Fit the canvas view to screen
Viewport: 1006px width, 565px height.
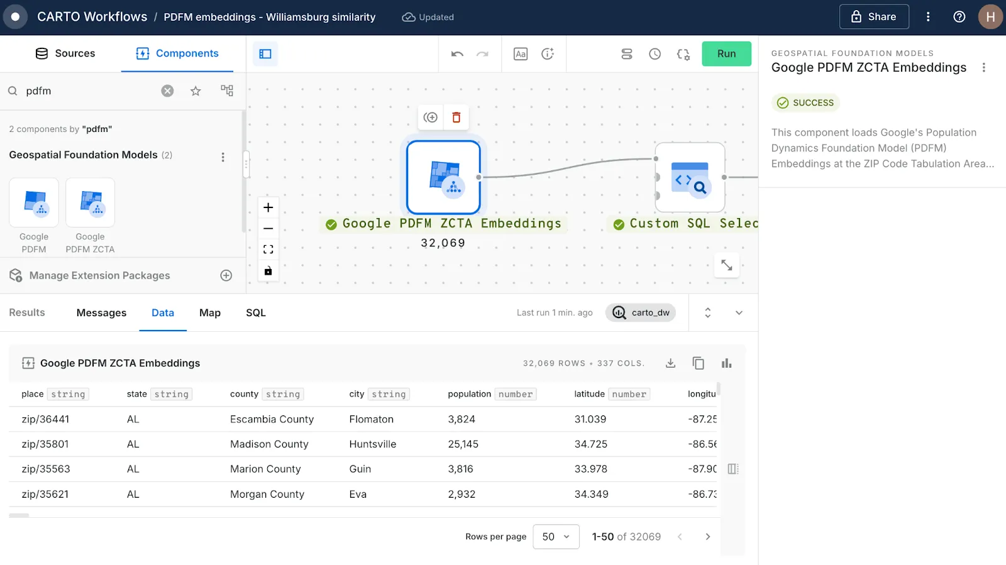pos(268,250)
